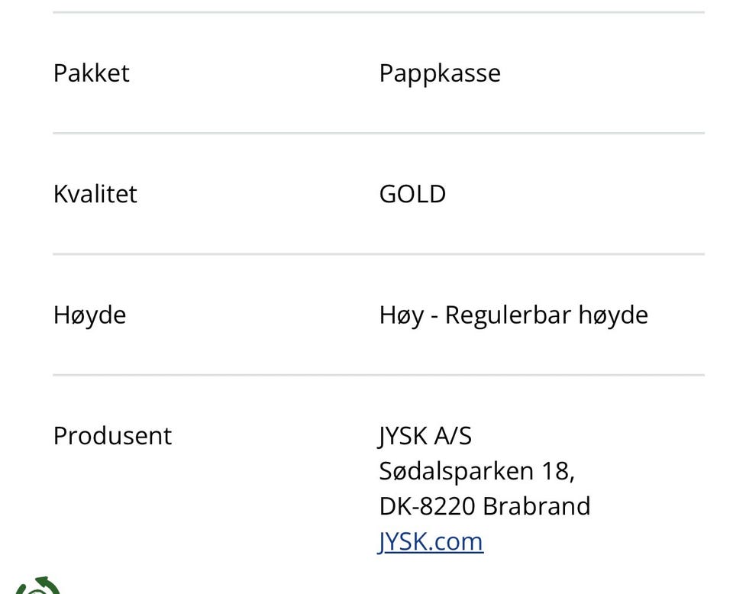Click the Sødalsparken 18 address line
Viewport: 733px width, 594px height.
(476, 471)
